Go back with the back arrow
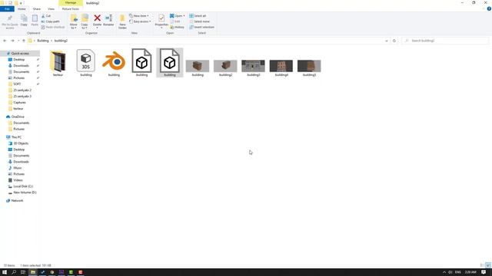The height and width of the screenshot is (276, 492). [x=5, y=41]
